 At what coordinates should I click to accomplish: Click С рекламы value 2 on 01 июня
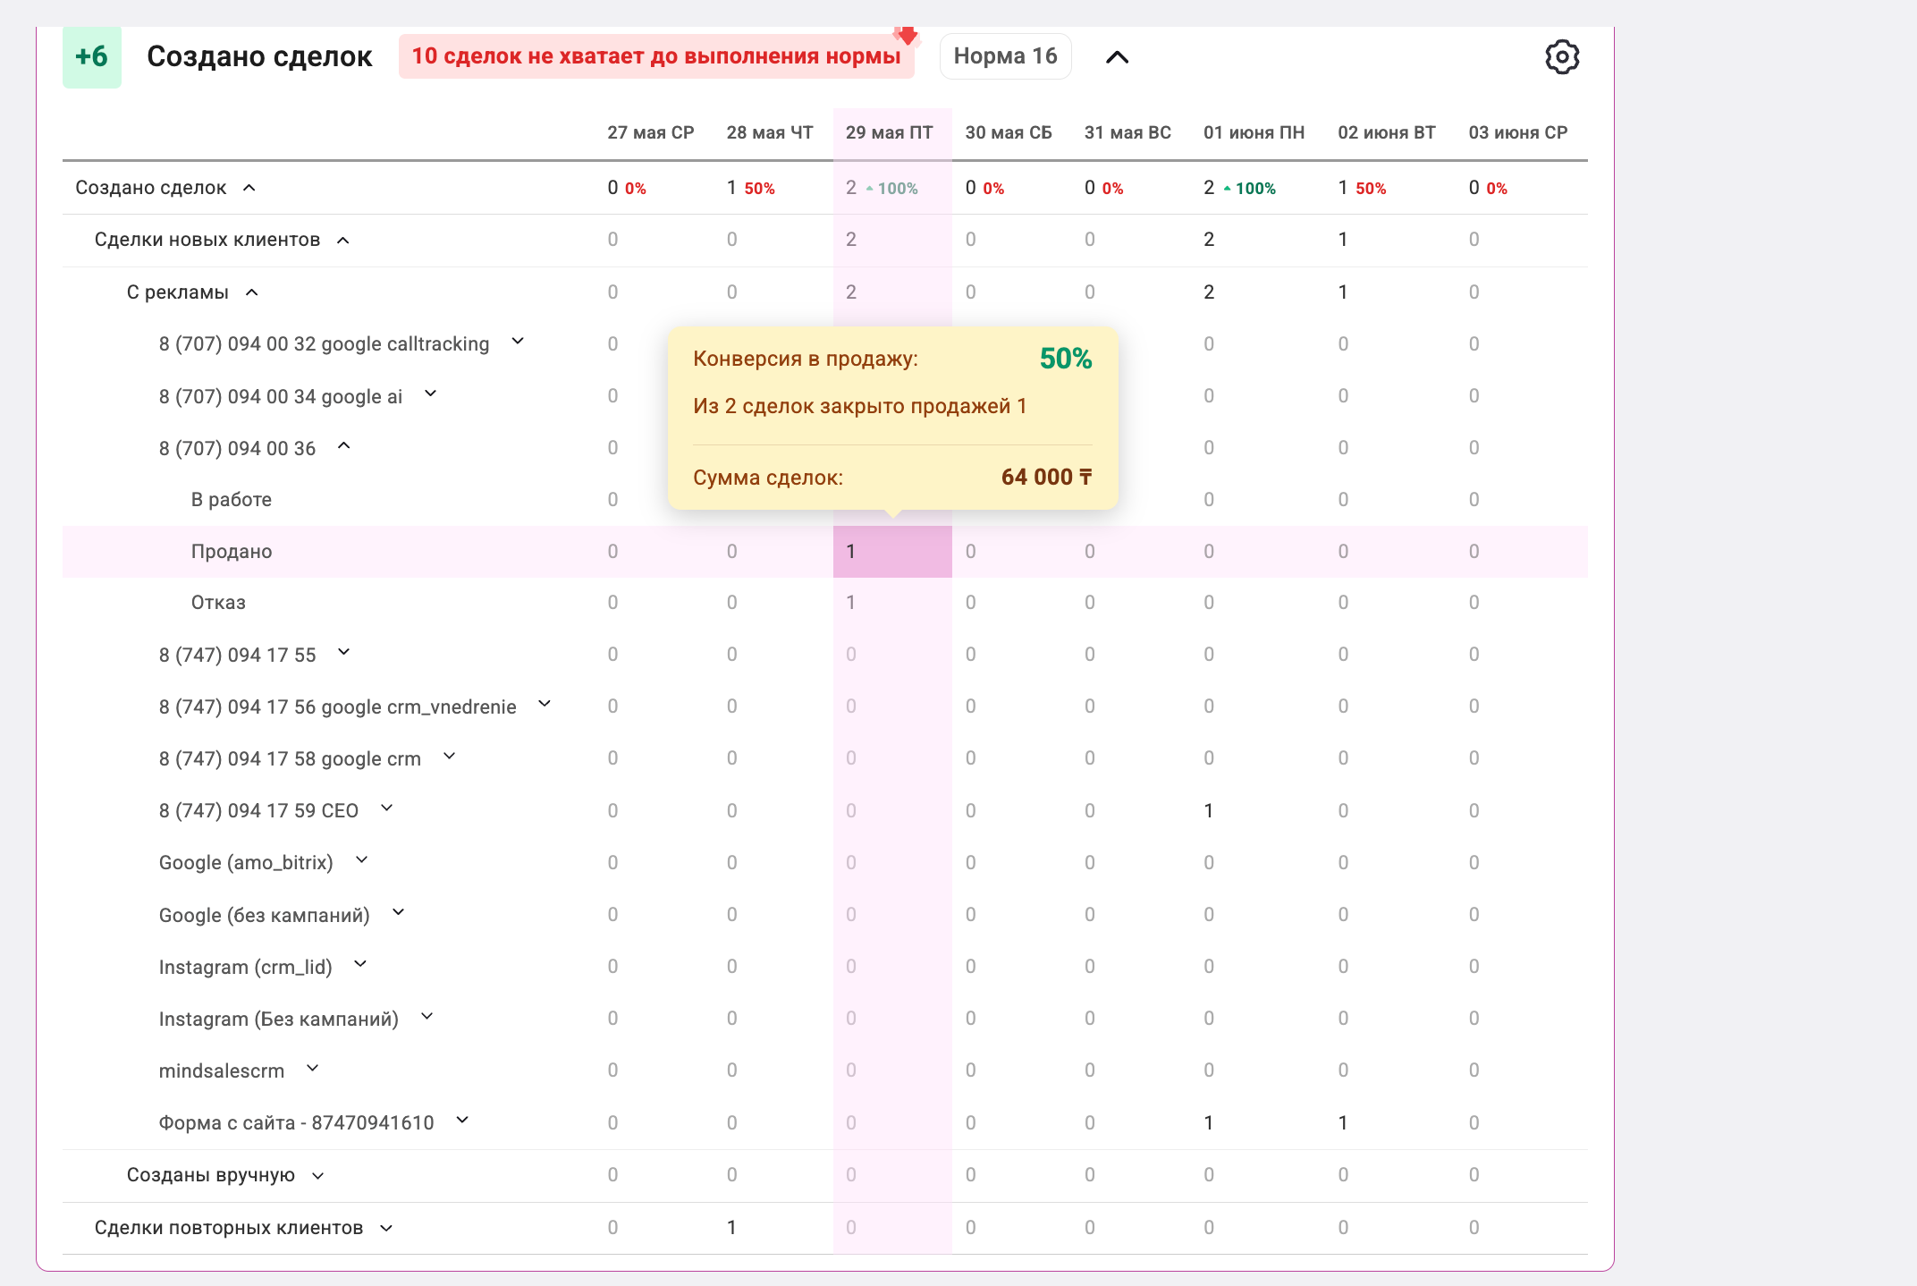pos(1209,292)
